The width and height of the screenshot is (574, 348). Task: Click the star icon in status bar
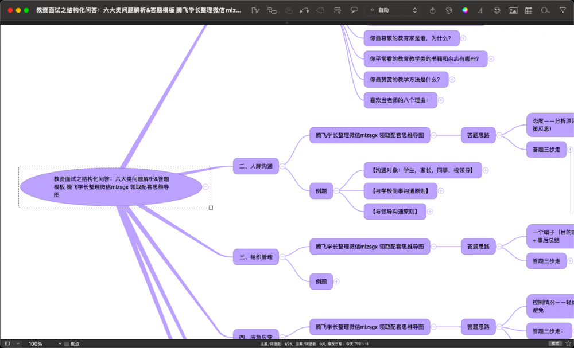point(568,343)
